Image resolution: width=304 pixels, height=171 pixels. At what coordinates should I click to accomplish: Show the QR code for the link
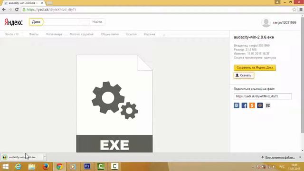pos(268,105)
